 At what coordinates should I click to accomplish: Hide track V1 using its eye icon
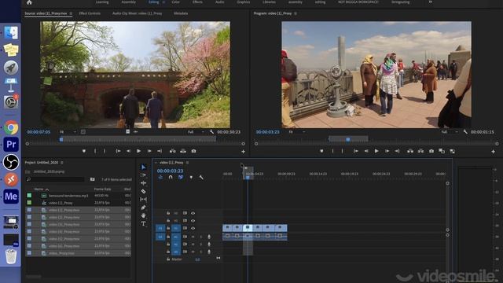(193, 228)
